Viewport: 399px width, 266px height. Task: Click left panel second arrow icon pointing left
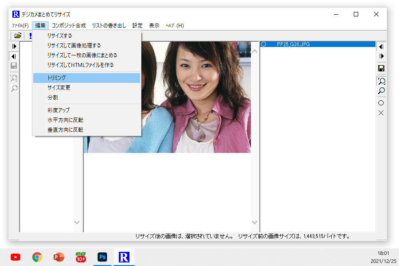coord(14,56)
